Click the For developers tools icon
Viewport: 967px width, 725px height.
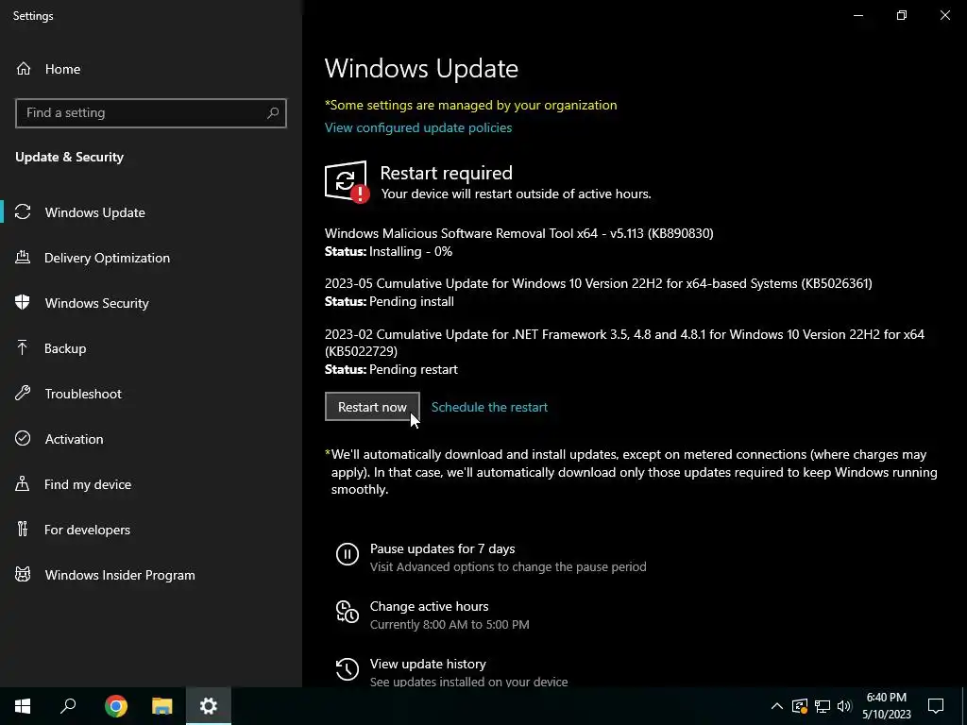click(23, 529)
